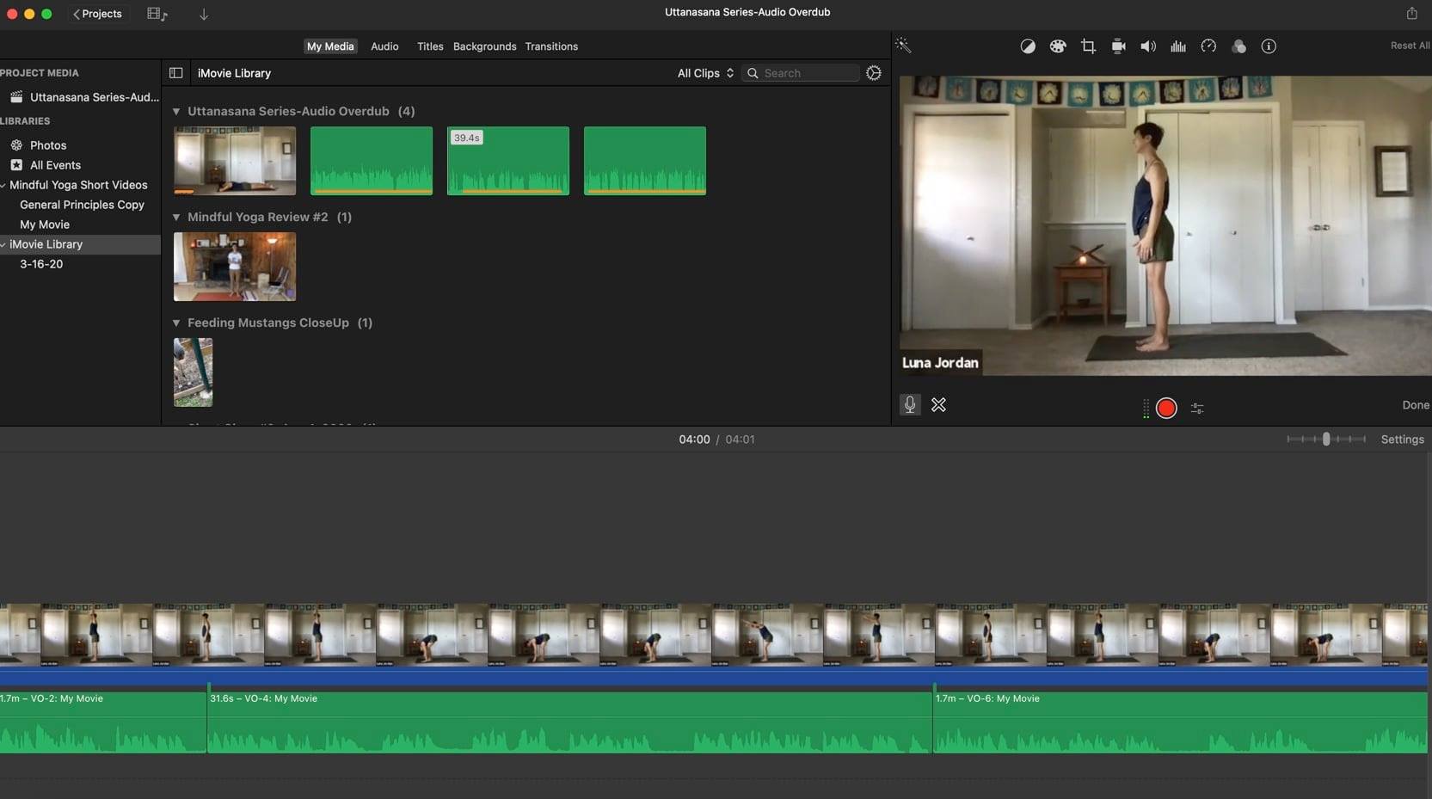Viewport: 1432px width, 799px height.
Task: Open the Stabilization camera tool
Action: pos(1118,46)
